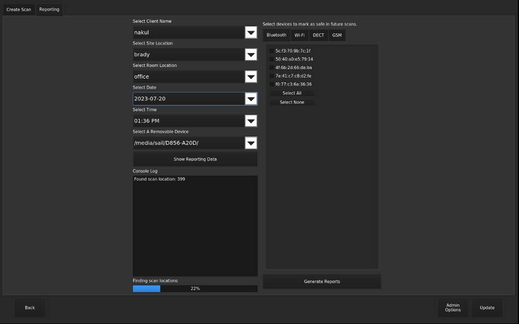Expand the Site Location dropdown showing brady
The image size is (519, 324).
(251, 55)
